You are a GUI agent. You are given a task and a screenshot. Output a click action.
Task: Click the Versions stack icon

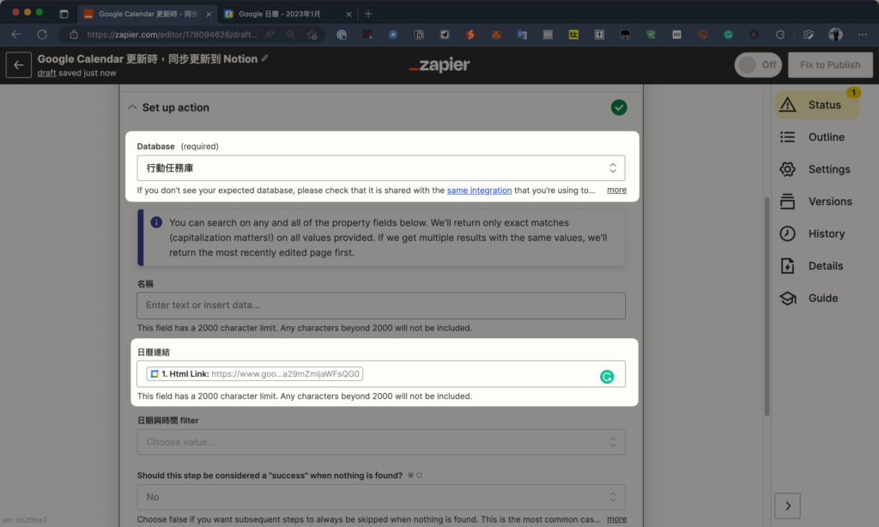(x=788, y=201)
